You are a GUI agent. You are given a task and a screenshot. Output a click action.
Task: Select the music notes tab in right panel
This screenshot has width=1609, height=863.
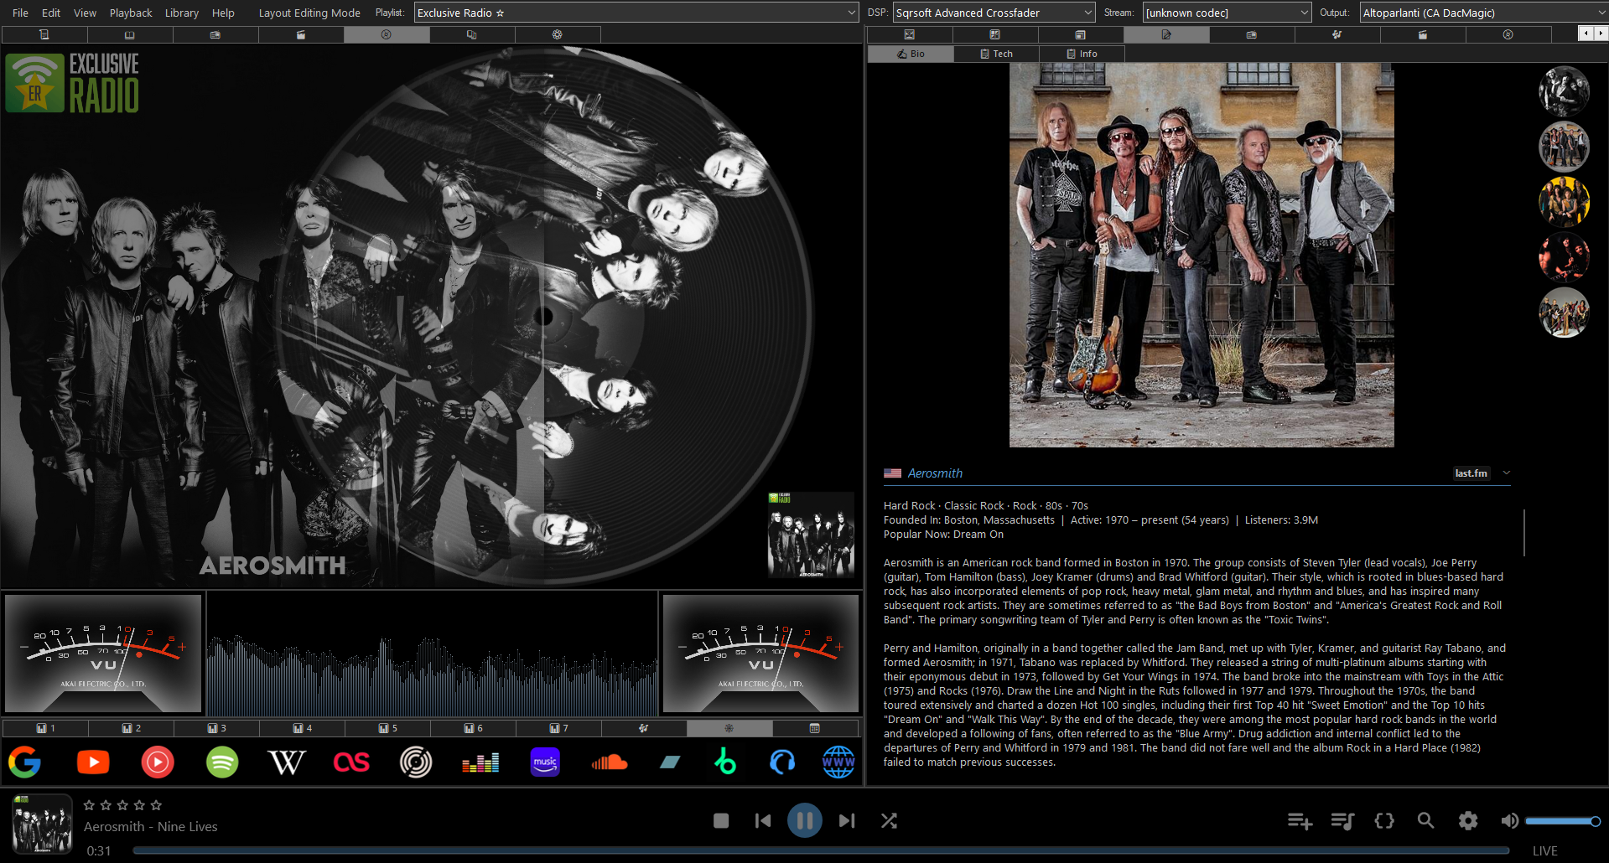[1337, 34]
